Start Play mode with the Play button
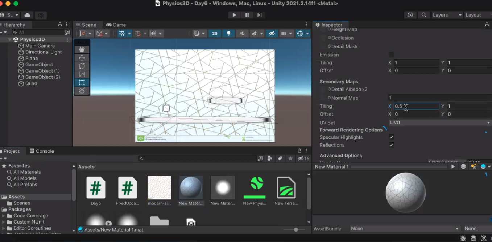 pos(234,15)
